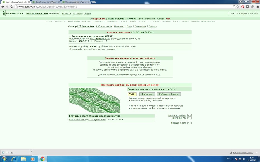
Task: Open Магазины sector link
Action: point(119,26)
